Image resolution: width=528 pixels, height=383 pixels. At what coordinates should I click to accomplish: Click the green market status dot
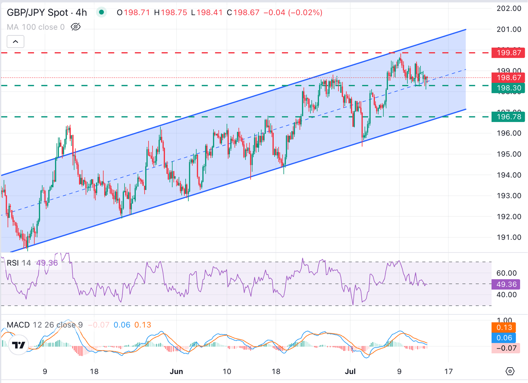[101, 12]
